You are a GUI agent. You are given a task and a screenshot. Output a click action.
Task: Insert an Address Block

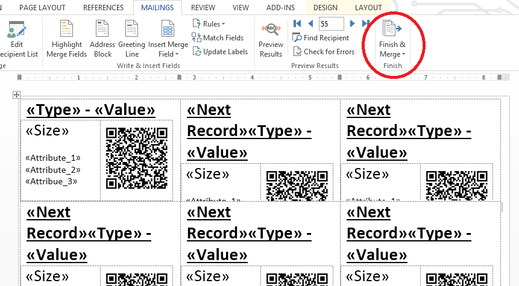pyautogui.click(x=102, y=39)
